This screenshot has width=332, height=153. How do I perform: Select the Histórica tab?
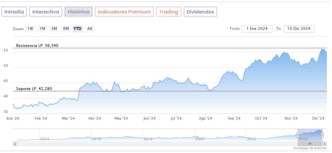point(79,12)
